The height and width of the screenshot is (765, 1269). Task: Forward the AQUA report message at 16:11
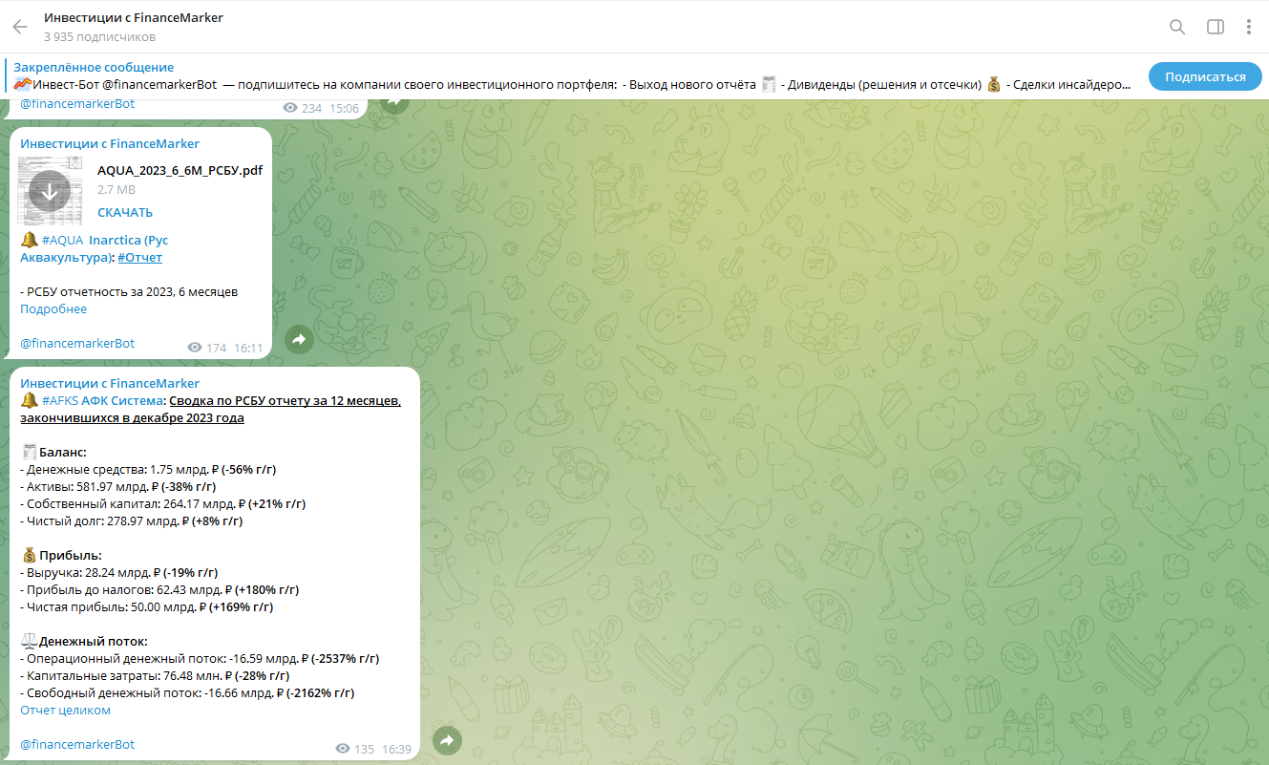(x=298, y=339)
